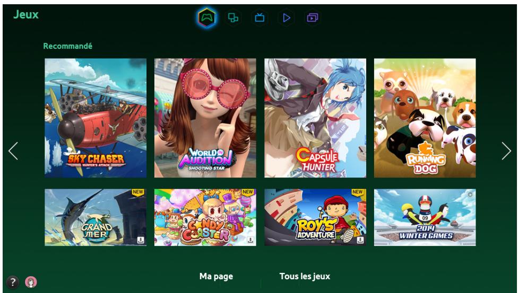Click download icon on Grand Mer tile
518x293 pixels.
(140, 239)
